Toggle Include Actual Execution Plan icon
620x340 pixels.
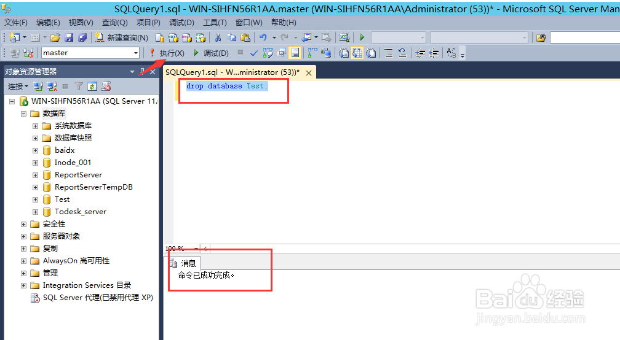coord(312,53)
